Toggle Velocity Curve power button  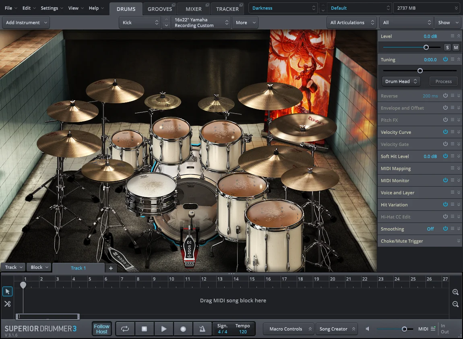[445, 132]
